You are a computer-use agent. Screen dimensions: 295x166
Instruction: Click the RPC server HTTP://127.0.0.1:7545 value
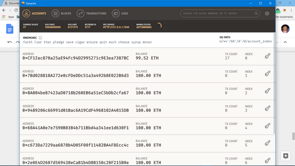[x=116, y=27]
